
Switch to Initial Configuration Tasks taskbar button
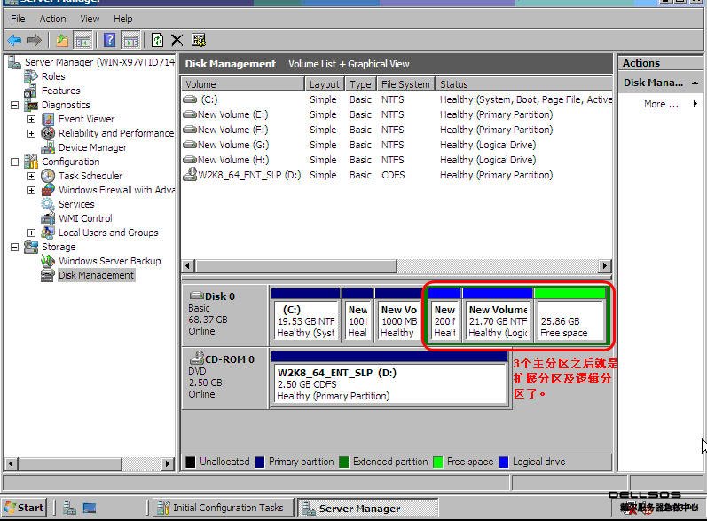pos(220,508)
